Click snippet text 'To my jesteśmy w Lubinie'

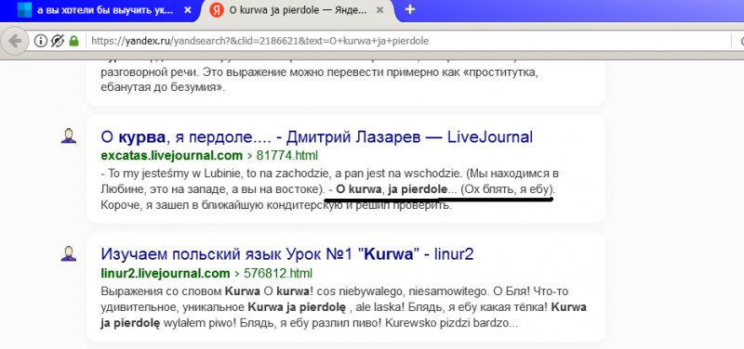pos(176,173)
